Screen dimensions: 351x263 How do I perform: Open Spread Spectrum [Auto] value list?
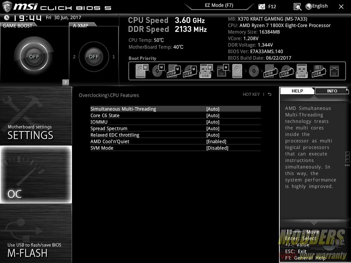[x=213, y=128]
